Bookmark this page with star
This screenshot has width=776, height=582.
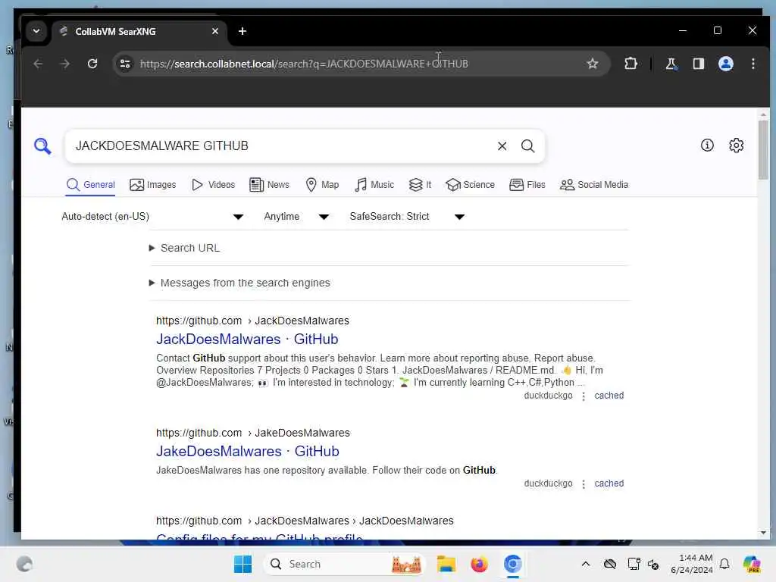(593, 64)
